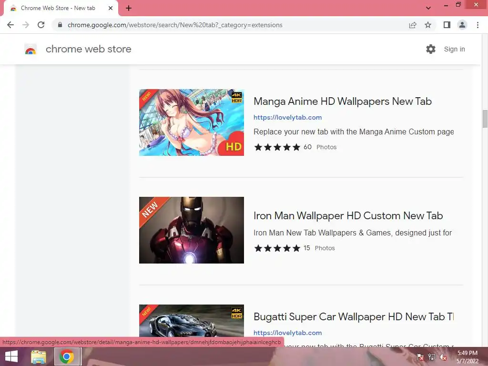Open the Chrome profile avatar menu
488x366 pixels.
click(x=462, y=25)
